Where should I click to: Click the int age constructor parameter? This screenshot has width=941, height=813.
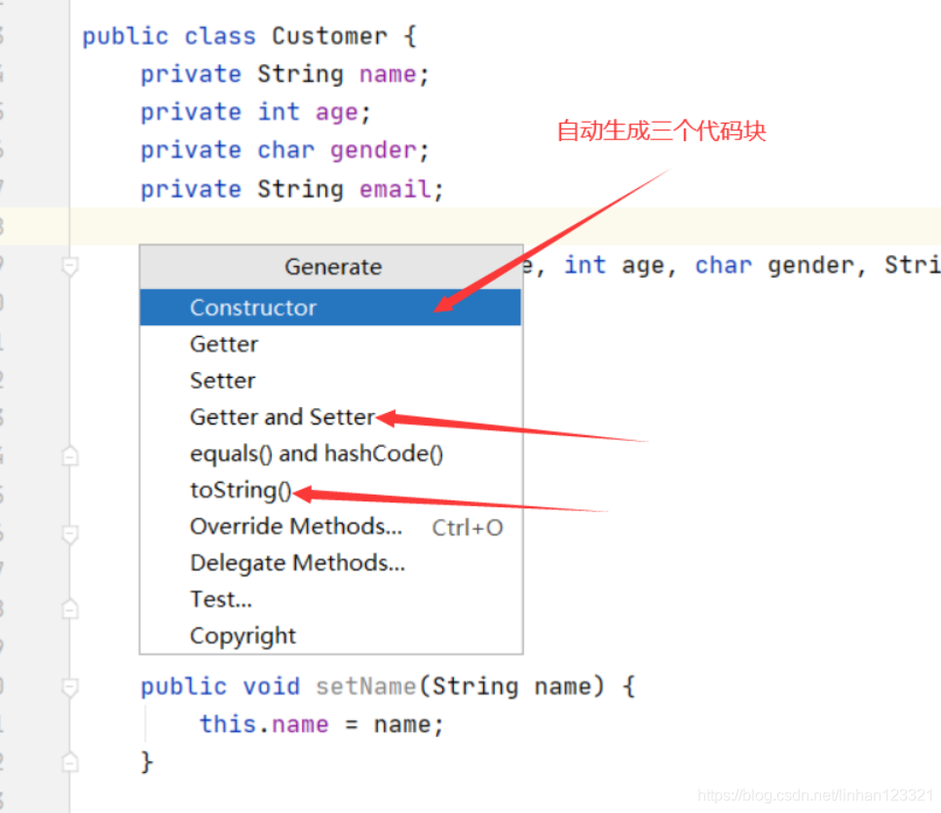pyautogui.click(x=614, y=265)
